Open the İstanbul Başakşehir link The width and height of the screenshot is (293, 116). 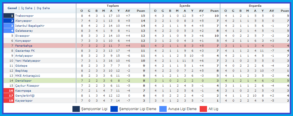tap(30, 26)
